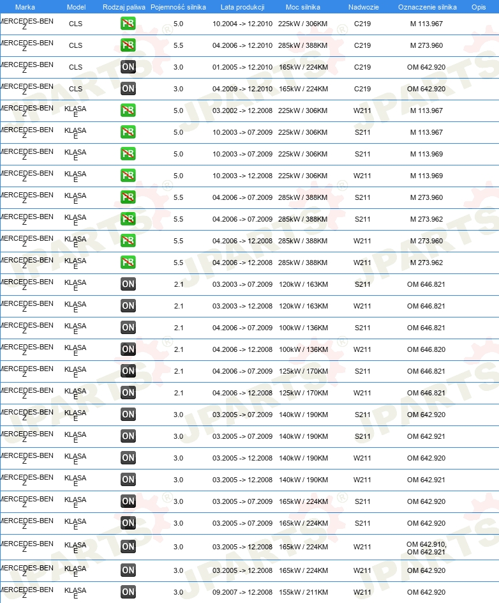This screenshot has width=499, height=603.
Task: Select PB icon in S211 M 273.962 row
Action: (128, 219)
